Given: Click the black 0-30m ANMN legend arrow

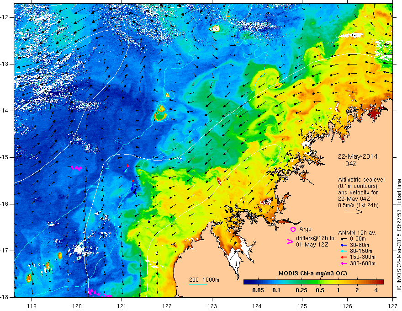Looking at the screenshot, I should (343, 239).
